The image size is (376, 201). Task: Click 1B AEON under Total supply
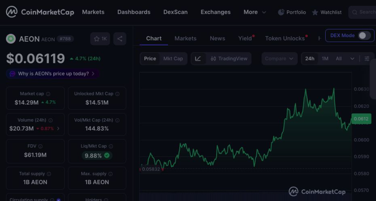click(35, 182)
